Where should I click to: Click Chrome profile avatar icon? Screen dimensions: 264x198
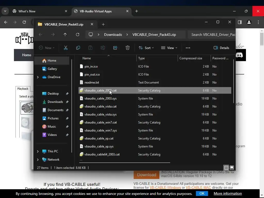coord(249,22)
